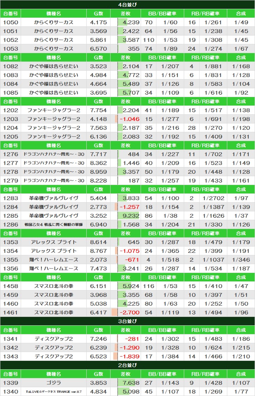
Task: Click the 4台並び section header
Action: (x=128, y=5)
